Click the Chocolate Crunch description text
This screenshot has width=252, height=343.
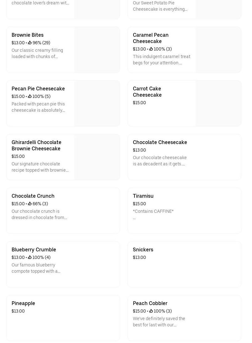39,214
